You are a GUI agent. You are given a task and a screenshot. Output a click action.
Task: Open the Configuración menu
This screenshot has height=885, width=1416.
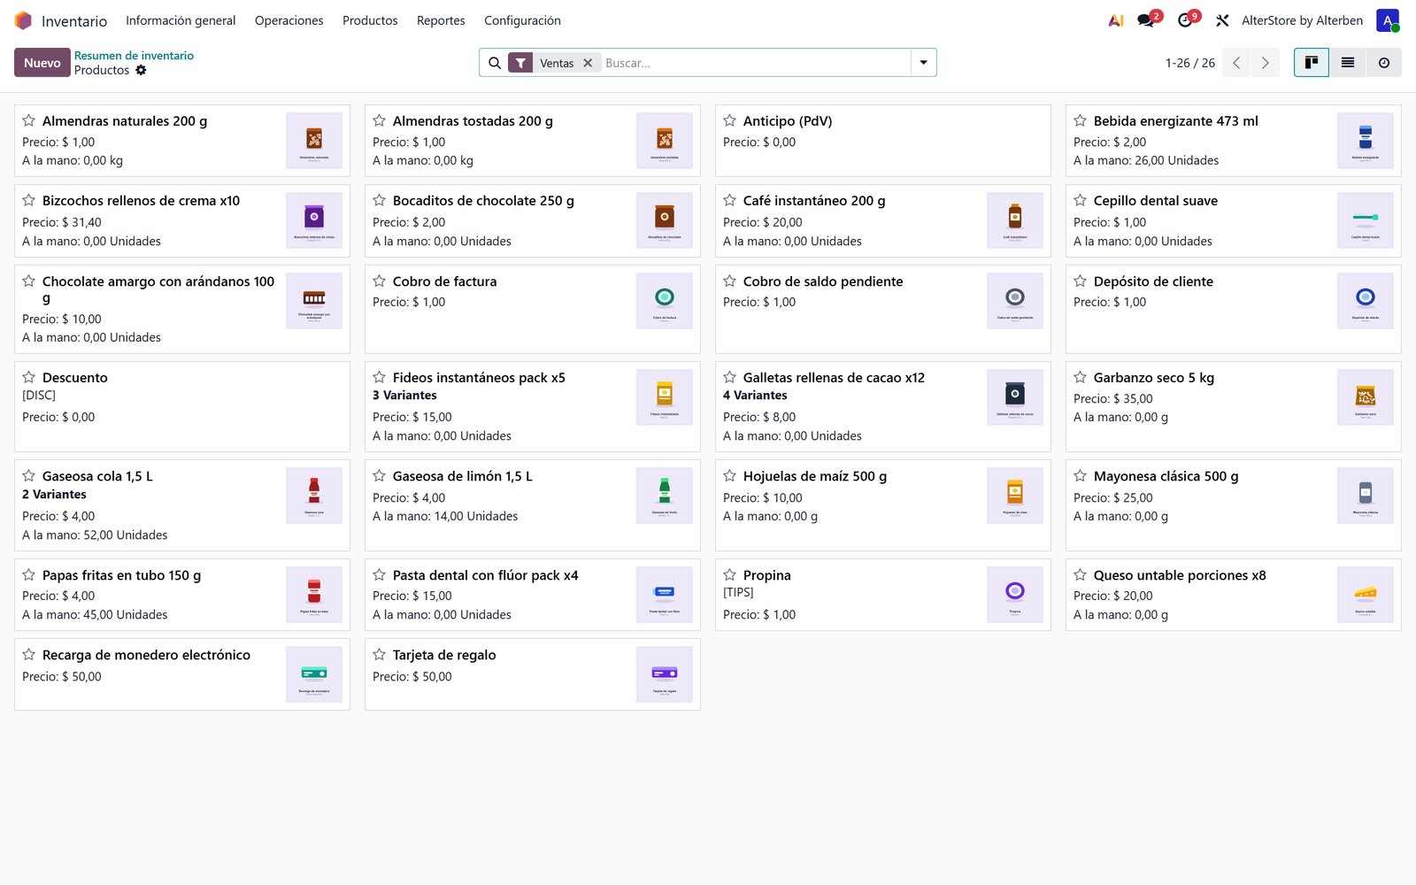[522, 20]
